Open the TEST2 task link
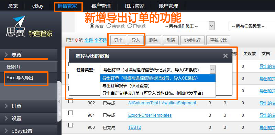The width and height of the screenshot is (275, 135). tap(134, 127)
